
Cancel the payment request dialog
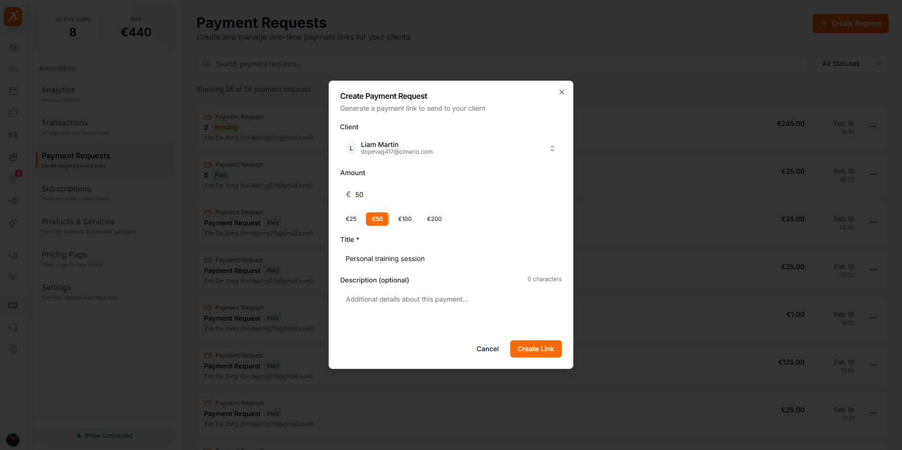point(487,349)
